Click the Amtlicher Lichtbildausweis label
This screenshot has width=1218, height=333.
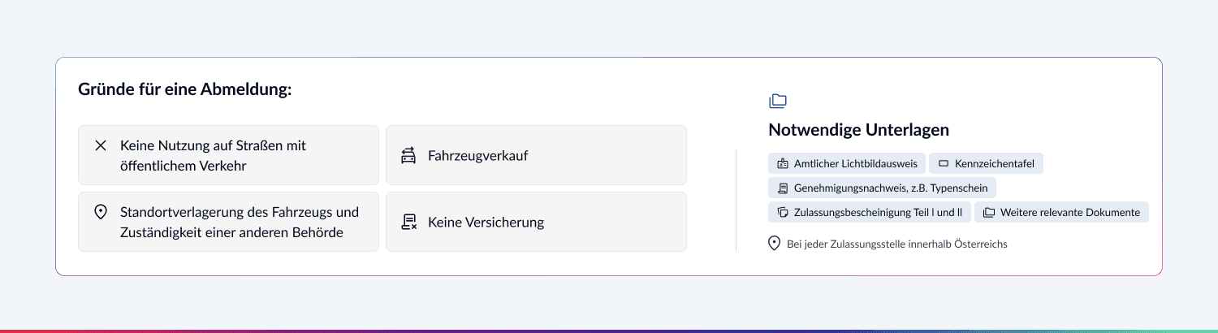[855, 163]
